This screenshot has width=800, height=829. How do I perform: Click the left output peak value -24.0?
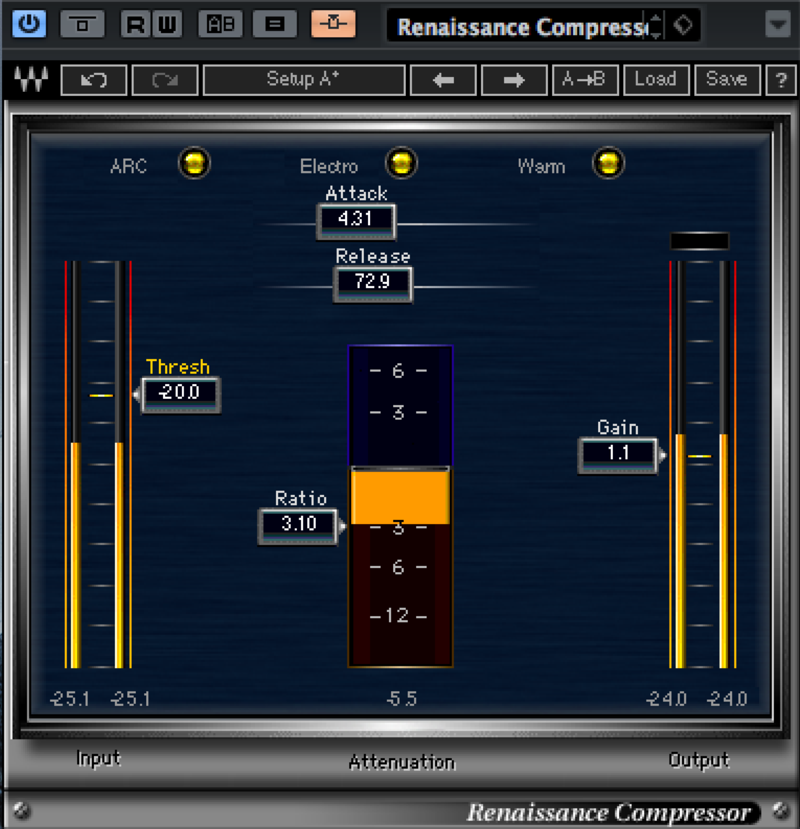coord(666,699)
